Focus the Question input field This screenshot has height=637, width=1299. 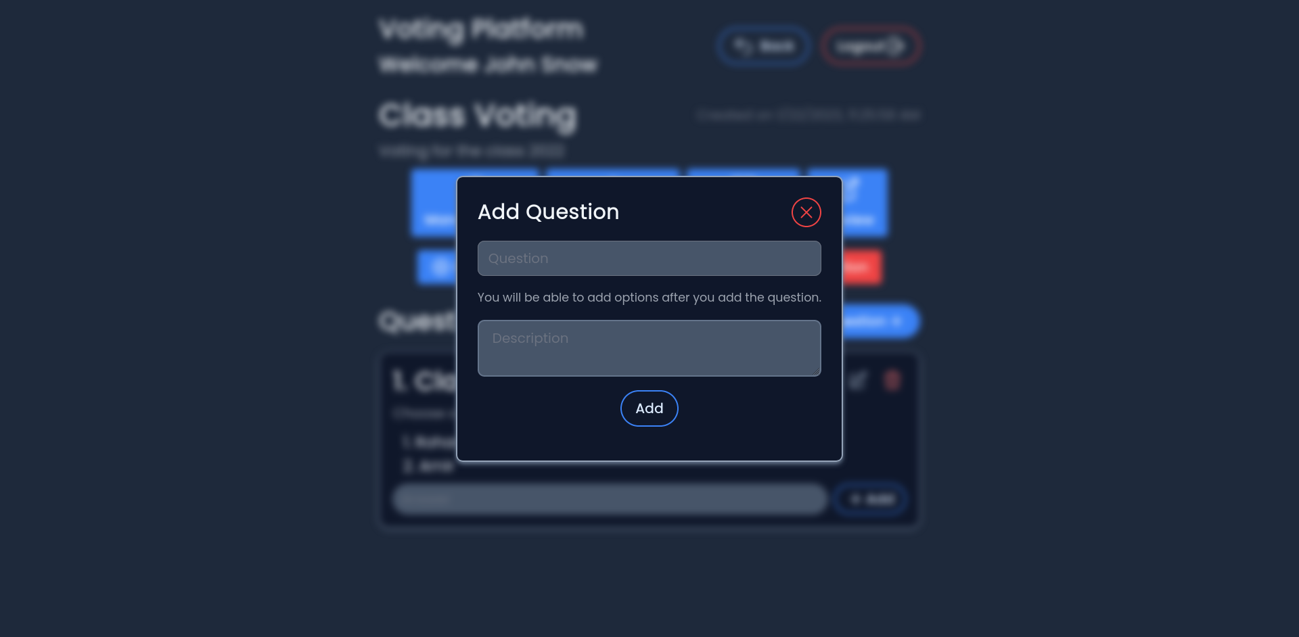click(649, 258)
